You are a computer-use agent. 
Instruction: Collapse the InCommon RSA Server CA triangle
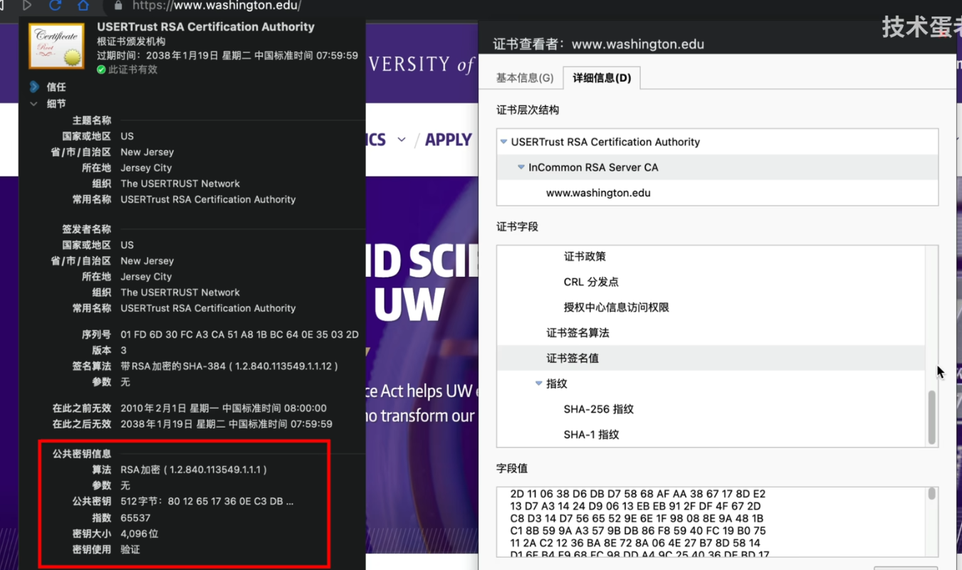pos(521,167)
